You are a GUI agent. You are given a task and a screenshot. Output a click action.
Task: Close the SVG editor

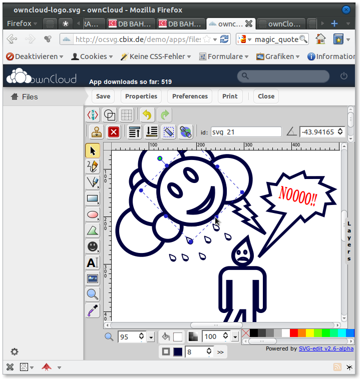point(266,96)
